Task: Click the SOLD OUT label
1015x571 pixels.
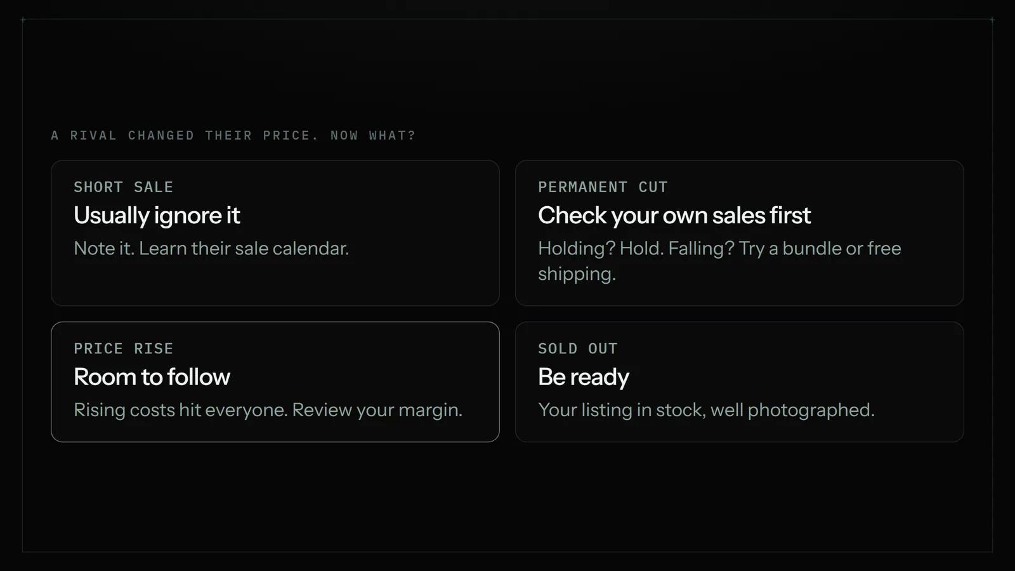Action: click(577, 348)
